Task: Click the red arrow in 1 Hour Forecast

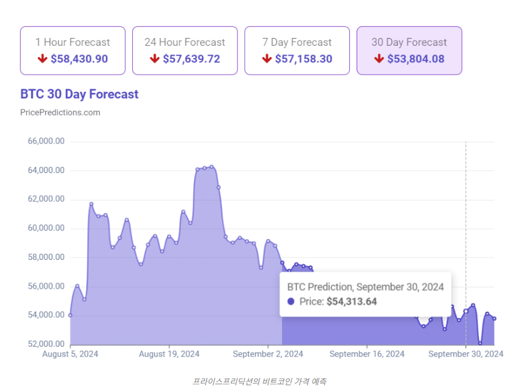Action: (x=42, y=59)
